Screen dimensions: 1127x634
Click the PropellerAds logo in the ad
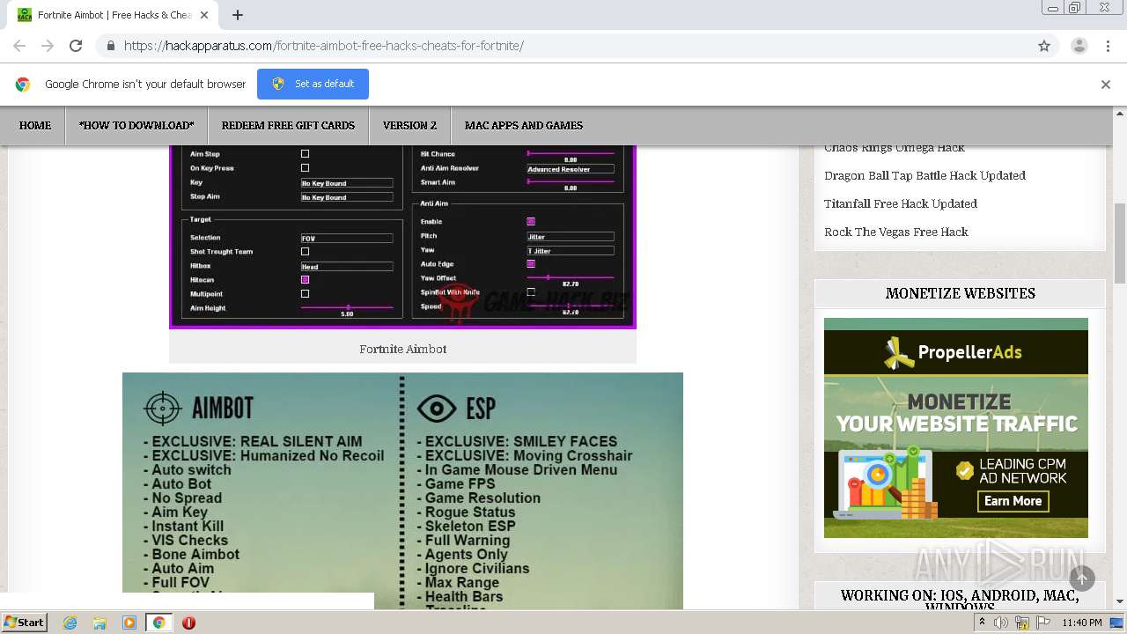[x=954, y=352]
